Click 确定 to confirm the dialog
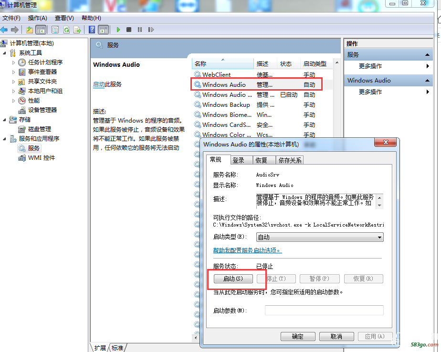 [x=298, y=336]
